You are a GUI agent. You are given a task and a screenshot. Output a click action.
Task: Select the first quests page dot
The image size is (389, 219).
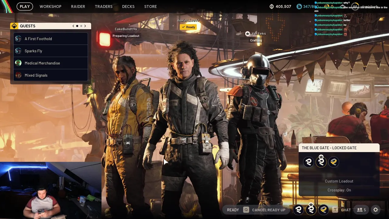(77, 26)
